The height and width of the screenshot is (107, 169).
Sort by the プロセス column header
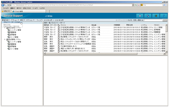[x=157, y=25]
